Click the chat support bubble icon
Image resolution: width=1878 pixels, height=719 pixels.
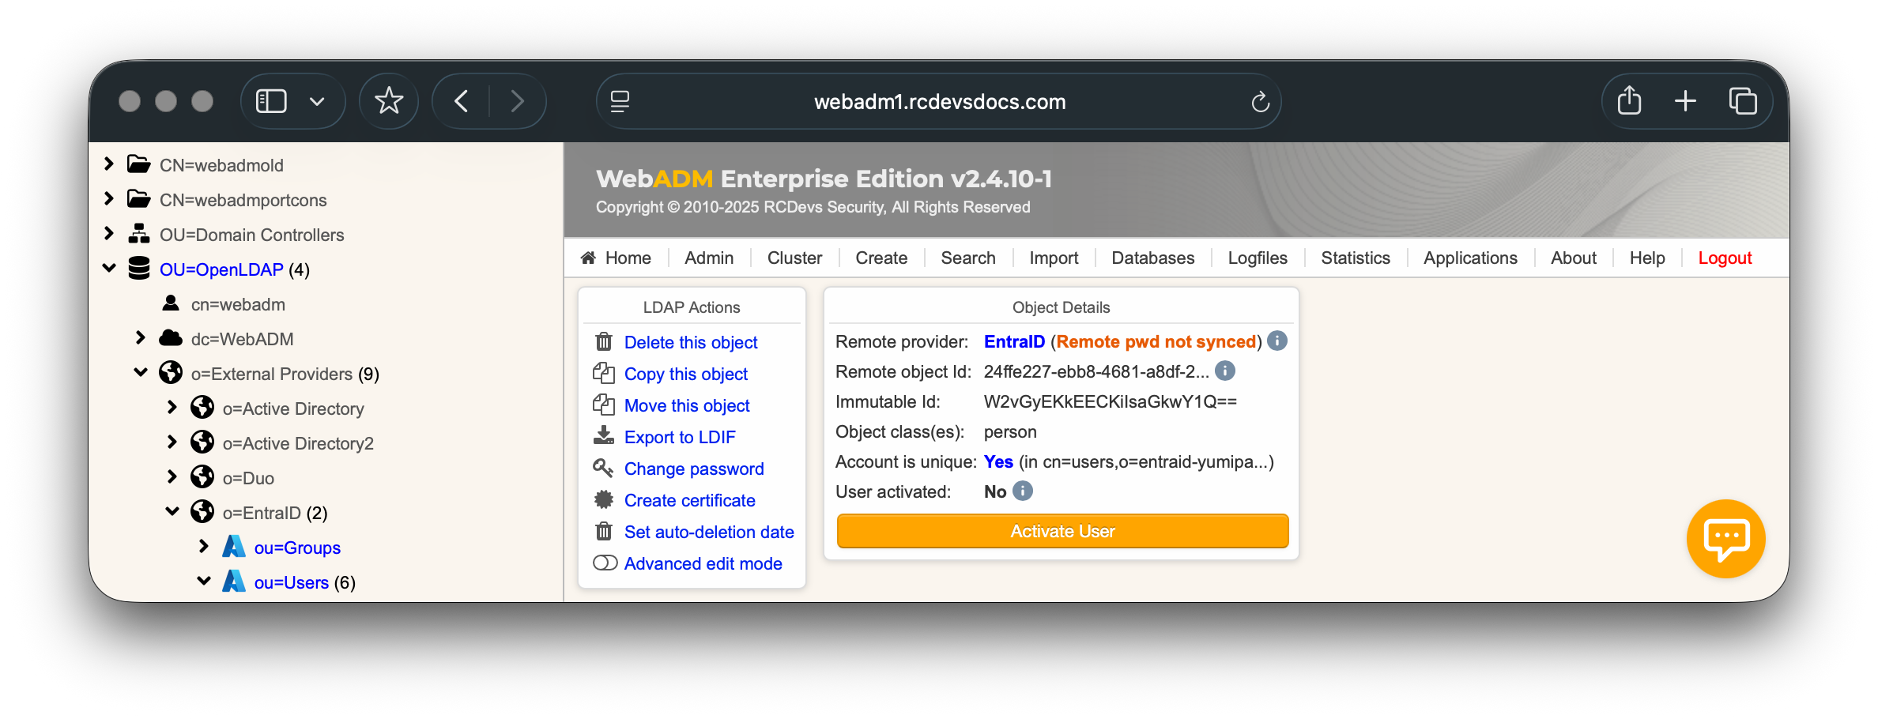click(x=1725, y=539)
